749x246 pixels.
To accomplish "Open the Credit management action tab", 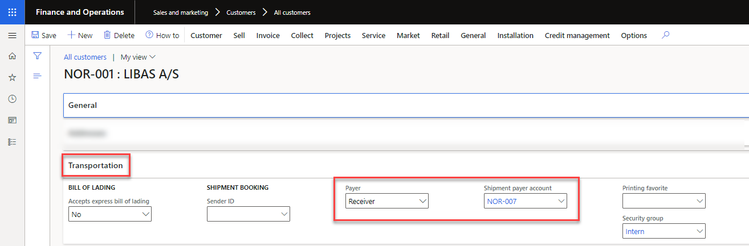I will (x=577, y=35).
